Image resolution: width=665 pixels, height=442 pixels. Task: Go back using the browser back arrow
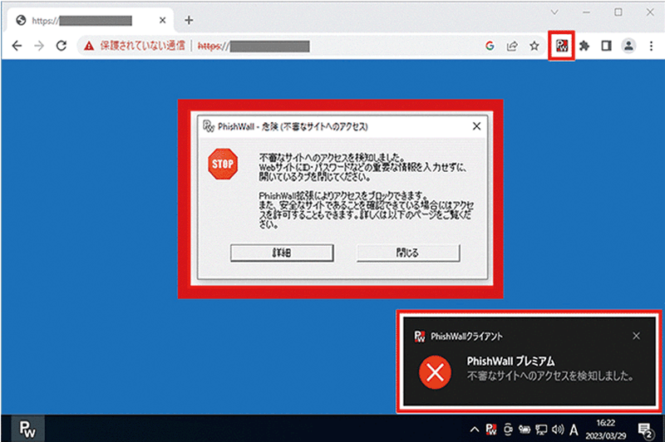[x=17, y=47]
